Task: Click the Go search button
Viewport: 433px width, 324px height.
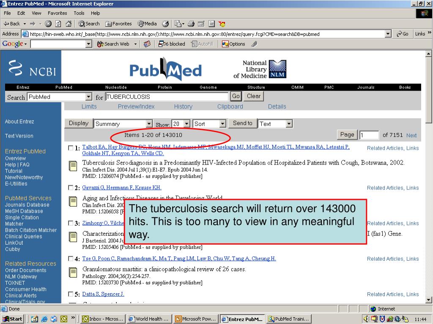Action: click(236, 96)
